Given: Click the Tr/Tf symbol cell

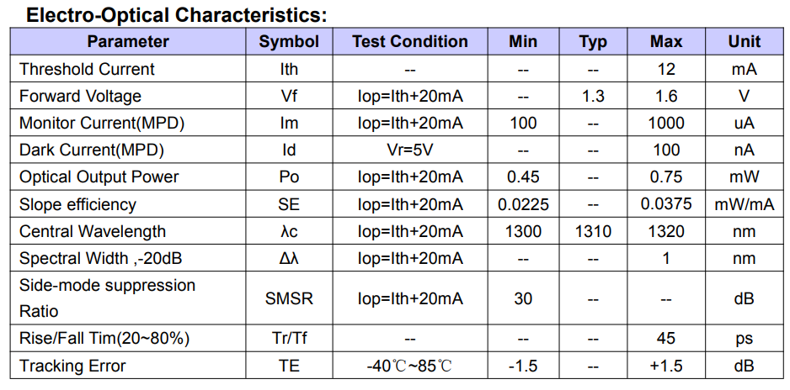Looking at the screenshot, I should pos(289,339).
